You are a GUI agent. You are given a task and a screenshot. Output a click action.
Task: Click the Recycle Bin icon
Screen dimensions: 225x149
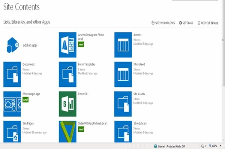pyautogui.click(x=199, y=23)
